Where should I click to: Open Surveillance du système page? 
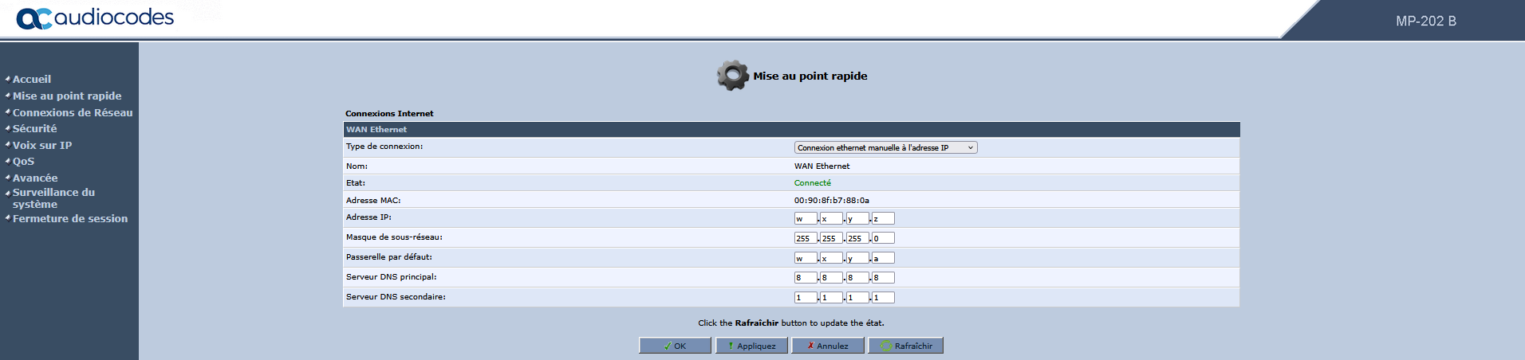click(53, 198)
